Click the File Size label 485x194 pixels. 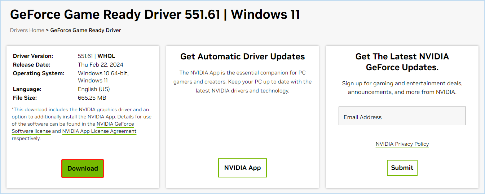coord(25,98)
